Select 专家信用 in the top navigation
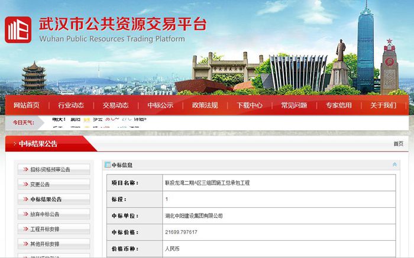414x258 pixels. tap(338, 105)
